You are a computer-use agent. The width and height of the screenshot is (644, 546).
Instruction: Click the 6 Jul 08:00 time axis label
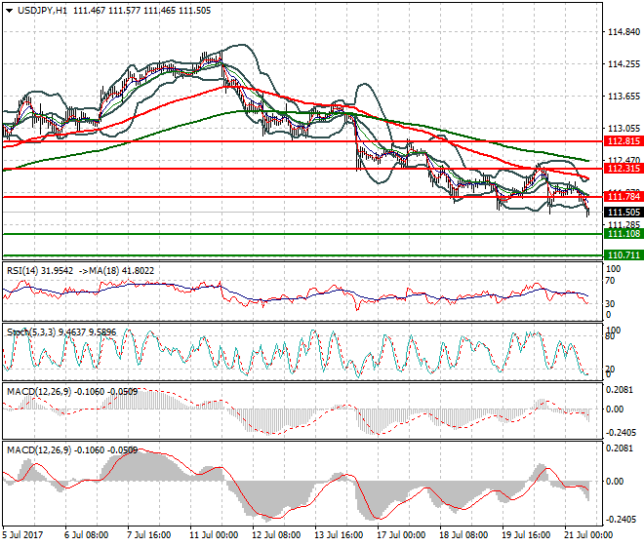point(86,535)
